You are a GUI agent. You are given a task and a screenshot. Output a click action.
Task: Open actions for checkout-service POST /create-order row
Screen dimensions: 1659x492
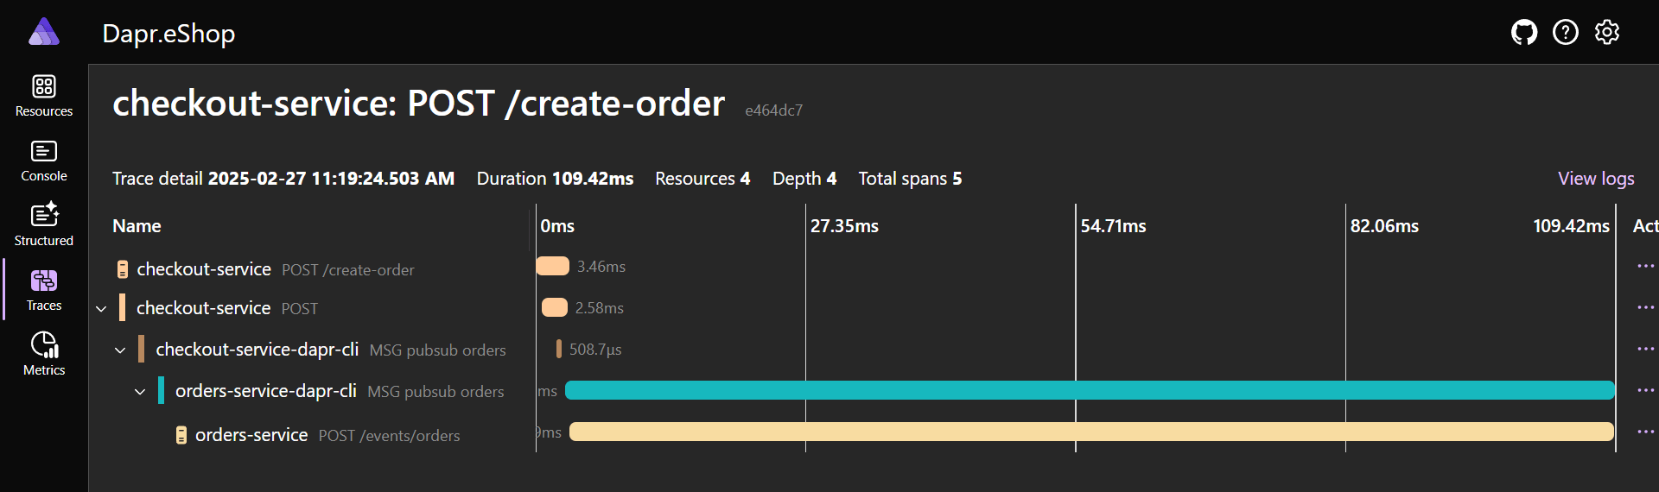point(1645,267)
